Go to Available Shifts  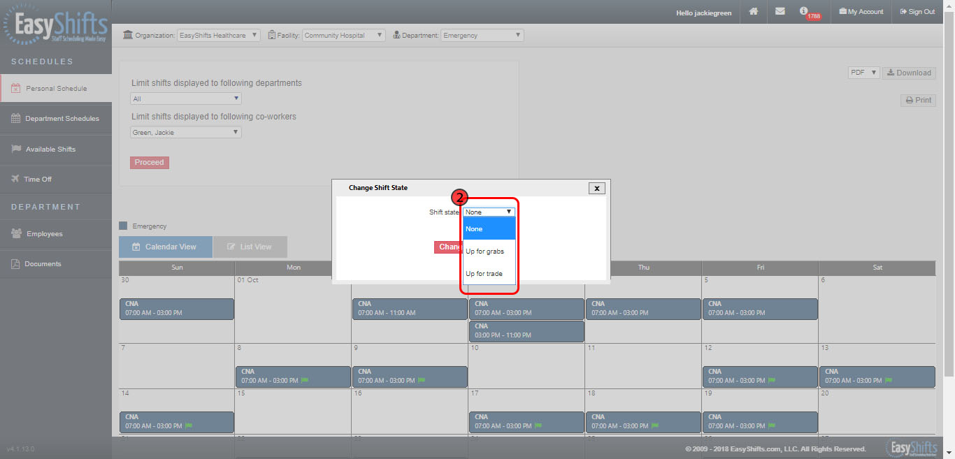pyautogui.click(x=56, y=150)
